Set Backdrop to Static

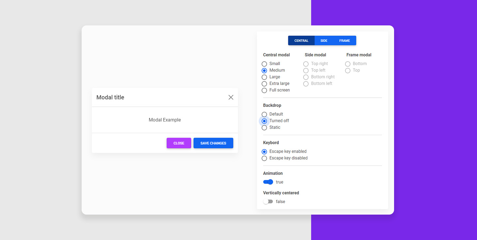pos(264,128)
